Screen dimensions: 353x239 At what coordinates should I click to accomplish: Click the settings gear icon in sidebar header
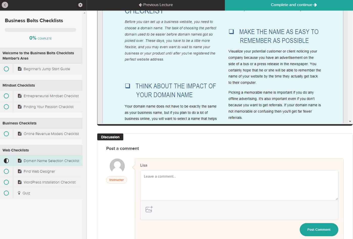[80, 5]
